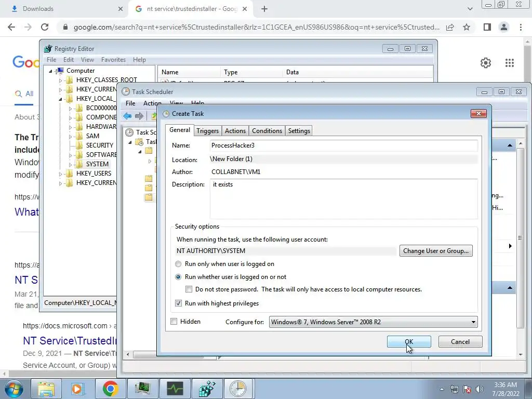Open Registry Editor Favorites menu
This screenshot has width=532, height=399.
click(x=113, y=60)
